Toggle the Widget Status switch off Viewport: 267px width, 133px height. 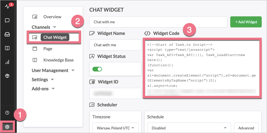97,69
